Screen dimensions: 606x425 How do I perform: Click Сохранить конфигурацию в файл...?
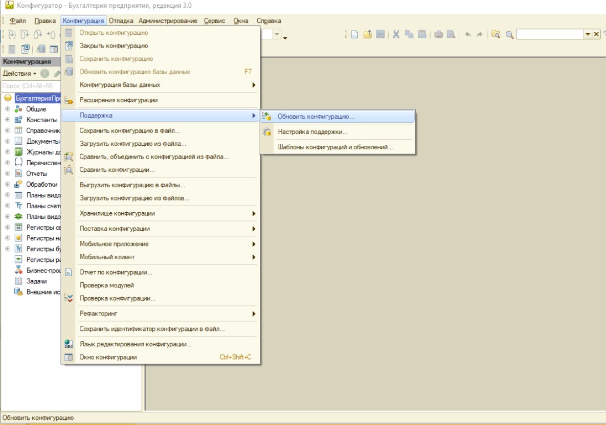[x=161, y=130]
